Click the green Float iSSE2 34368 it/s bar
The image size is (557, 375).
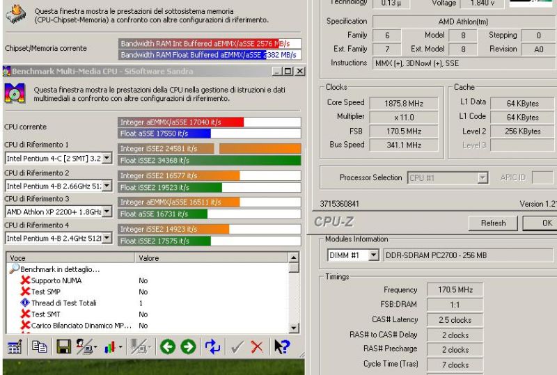pyautogui.click(x=210, y=161)
